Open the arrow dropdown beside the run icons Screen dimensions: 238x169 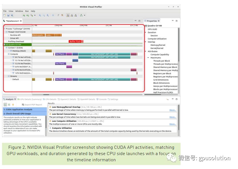[x=35, y=15]
